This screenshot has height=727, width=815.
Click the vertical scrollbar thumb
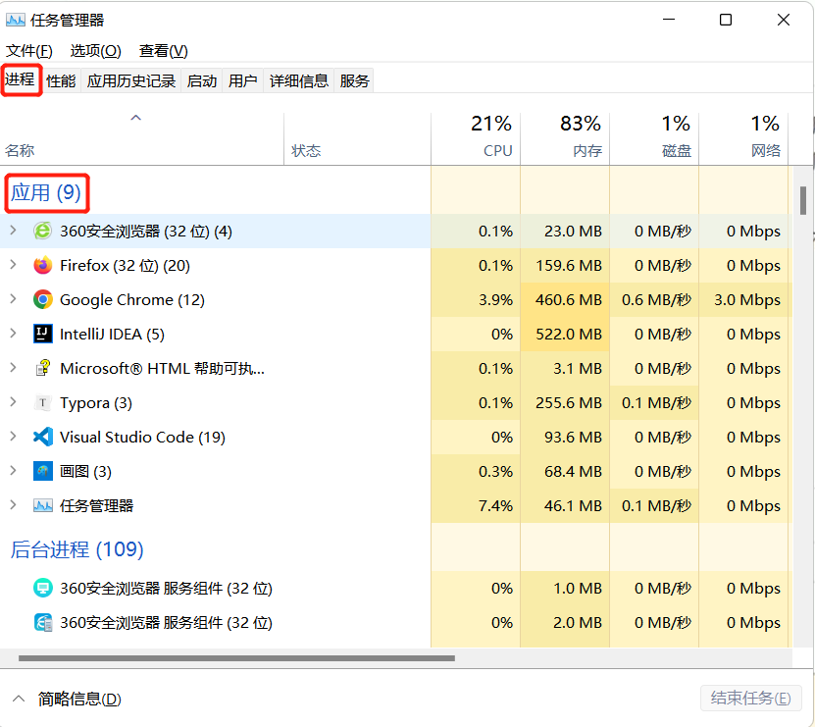[803, 200]
